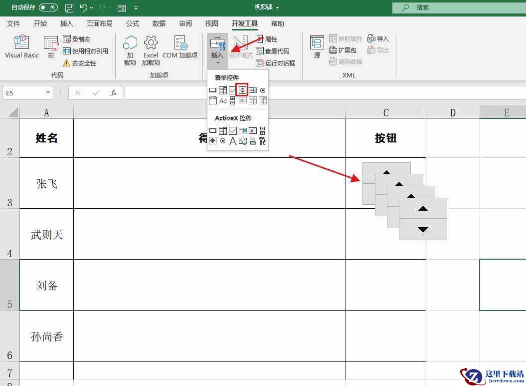
Task: Insert form control Label (Aa)
Action: 223,100
